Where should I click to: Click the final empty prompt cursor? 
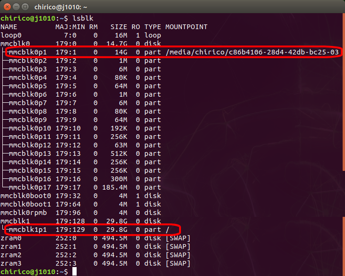[x=74, y=272]
